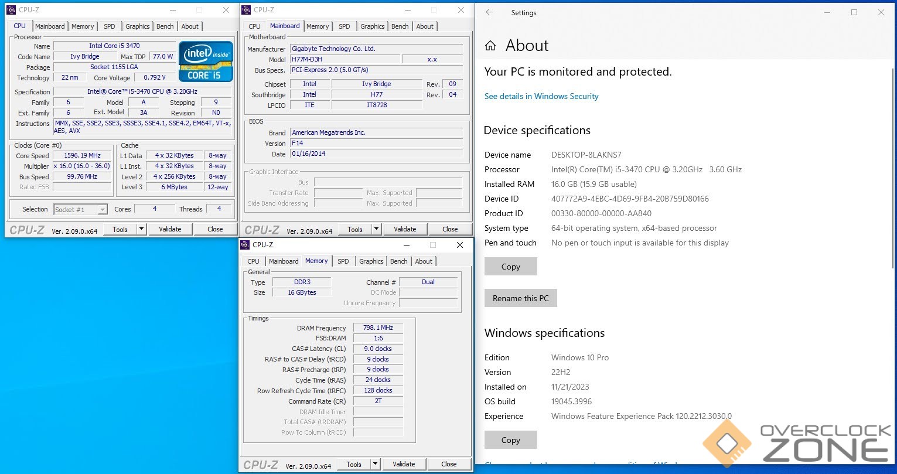897x474 pixels.
Task: Click CPU-Z app icon in Memory window title
Action: coord(245,245)
